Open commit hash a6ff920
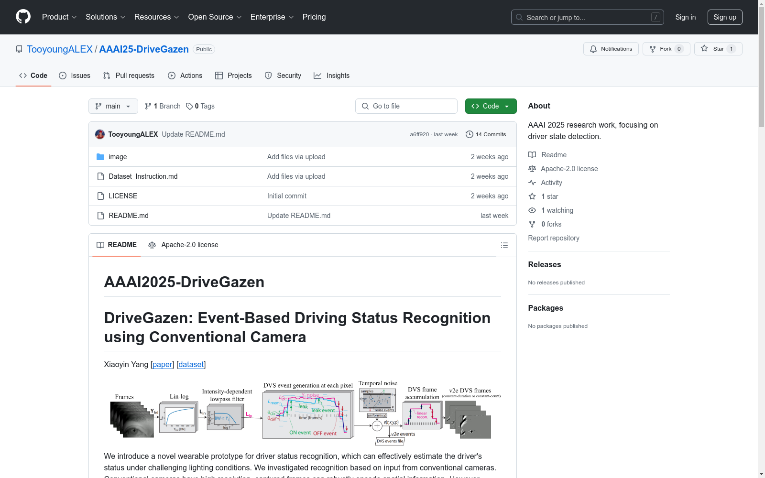This screenshot has height=478, width=765. [419, 134]
